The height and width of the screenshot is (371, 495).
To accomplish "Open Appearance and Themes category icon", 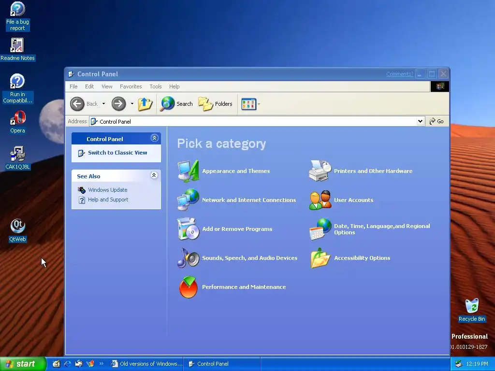I will click(x=189, y=171).
